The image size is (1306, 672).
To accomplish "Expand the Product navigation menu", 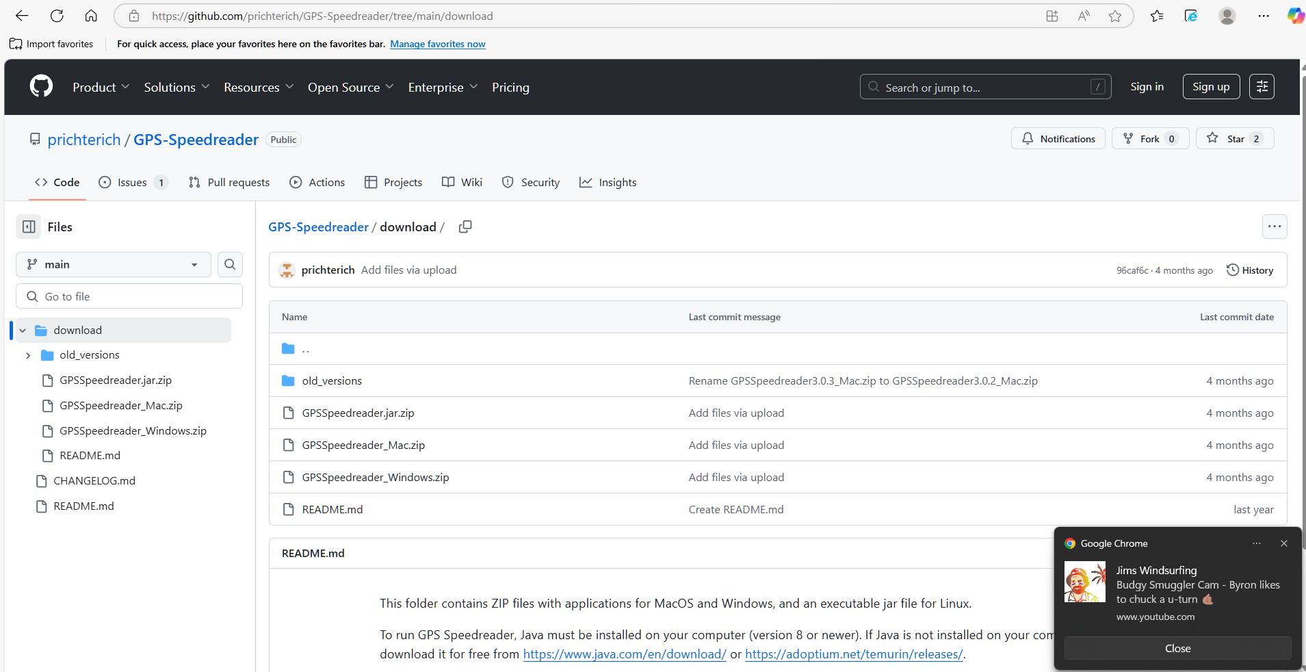I will pyautogui.click(x=101, y=87).
